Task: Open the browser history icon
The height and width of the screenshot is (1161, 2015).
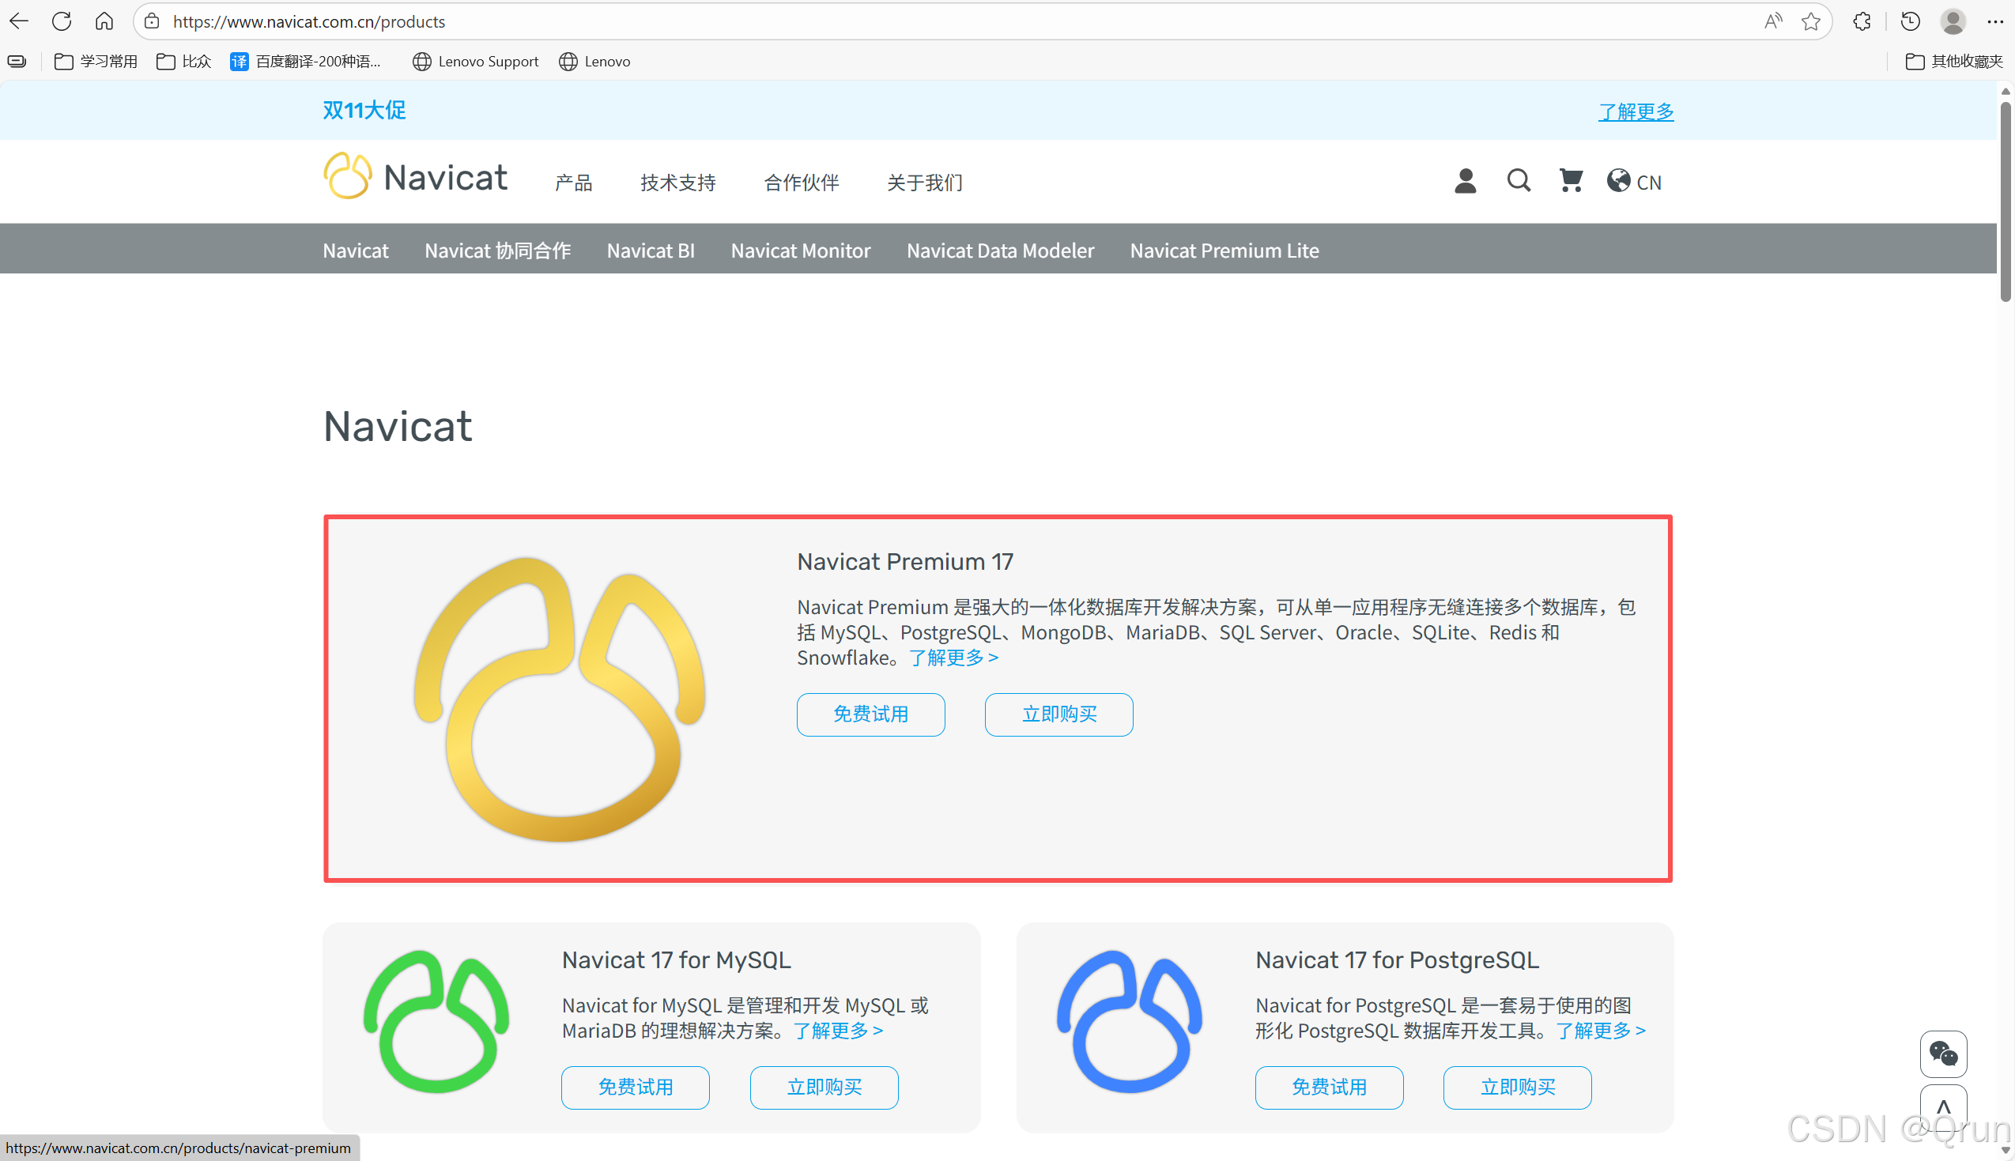Action: pos(1911,21)
